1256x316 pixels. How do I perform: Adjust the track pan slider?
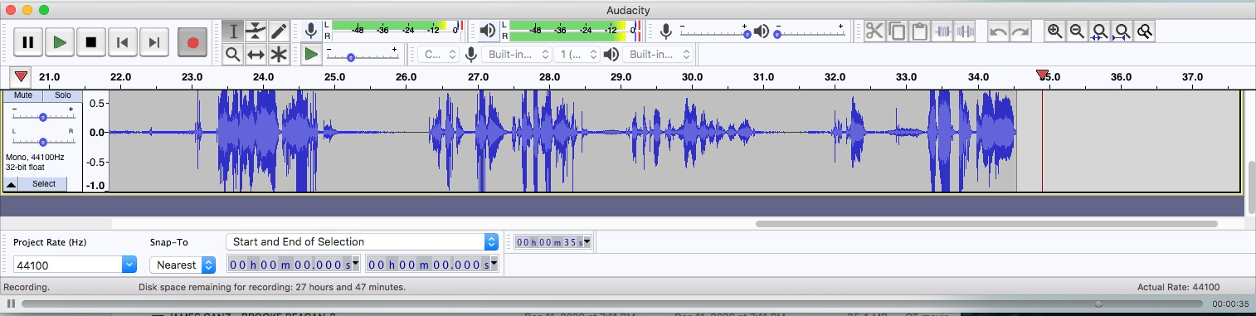click(42, 141)
